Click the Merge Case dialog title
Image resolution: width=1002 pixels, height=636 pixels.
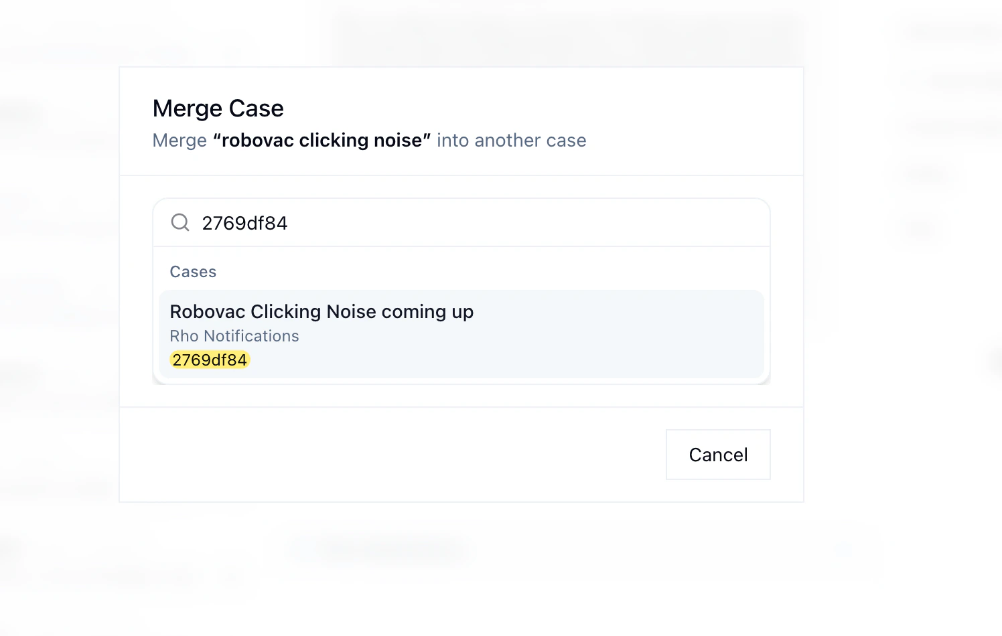(x=218, y=108)
